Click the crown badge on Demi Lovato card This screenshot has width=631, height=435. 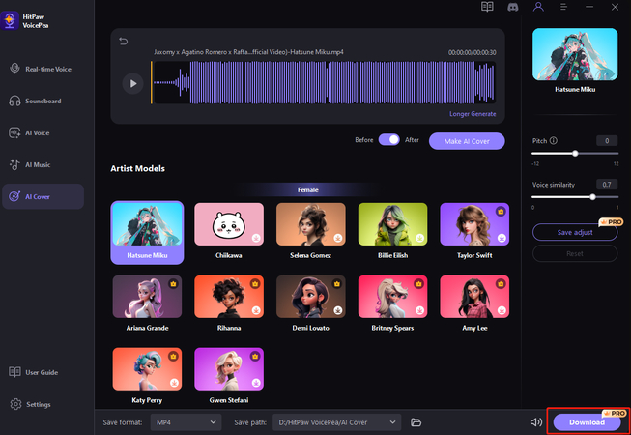[337, 283]
